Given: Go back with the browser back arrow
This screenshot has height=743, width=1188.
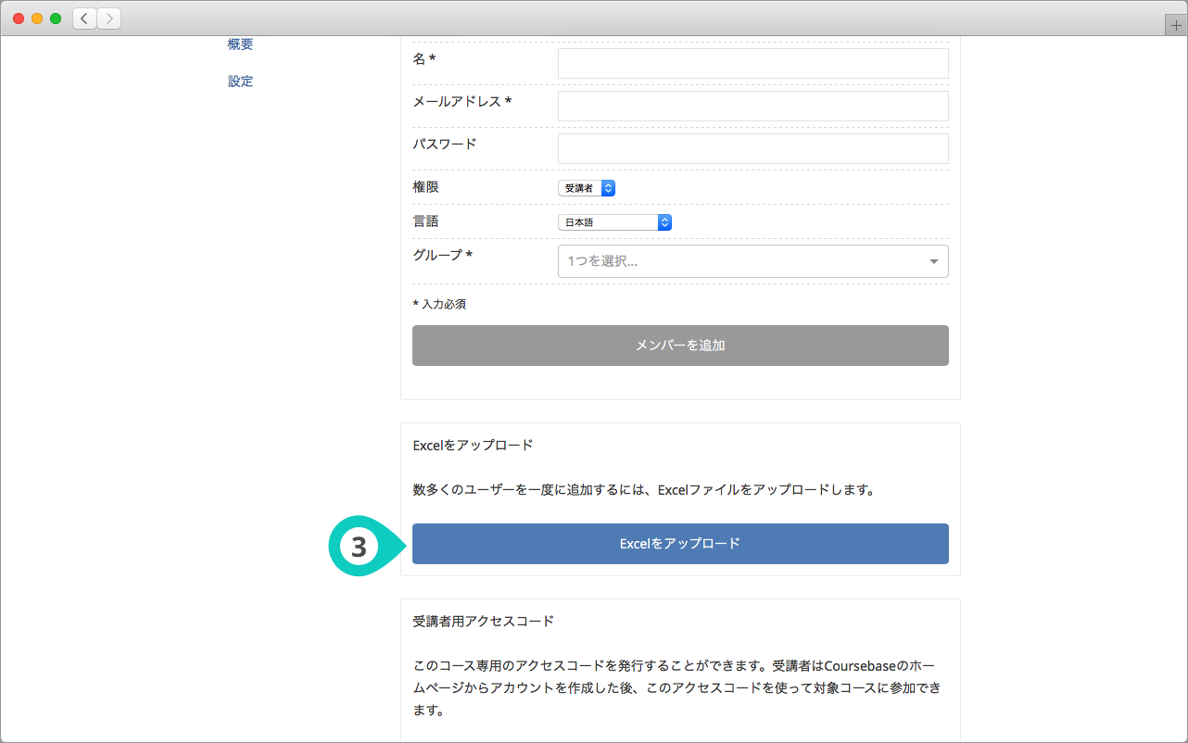Looking at the screenshot, I should (84, 19).
